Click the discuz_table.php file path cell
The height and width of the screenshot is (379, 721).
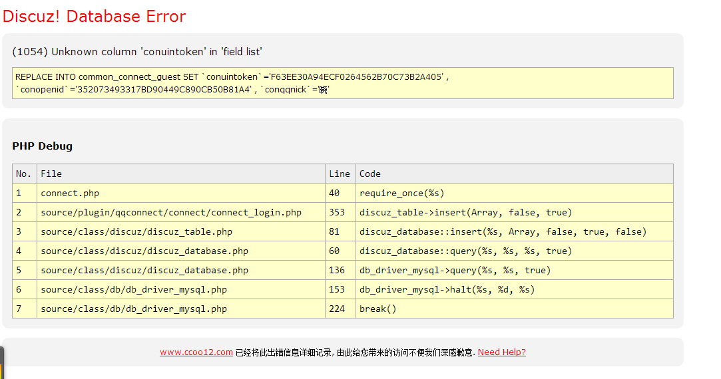tap(136, 232)
